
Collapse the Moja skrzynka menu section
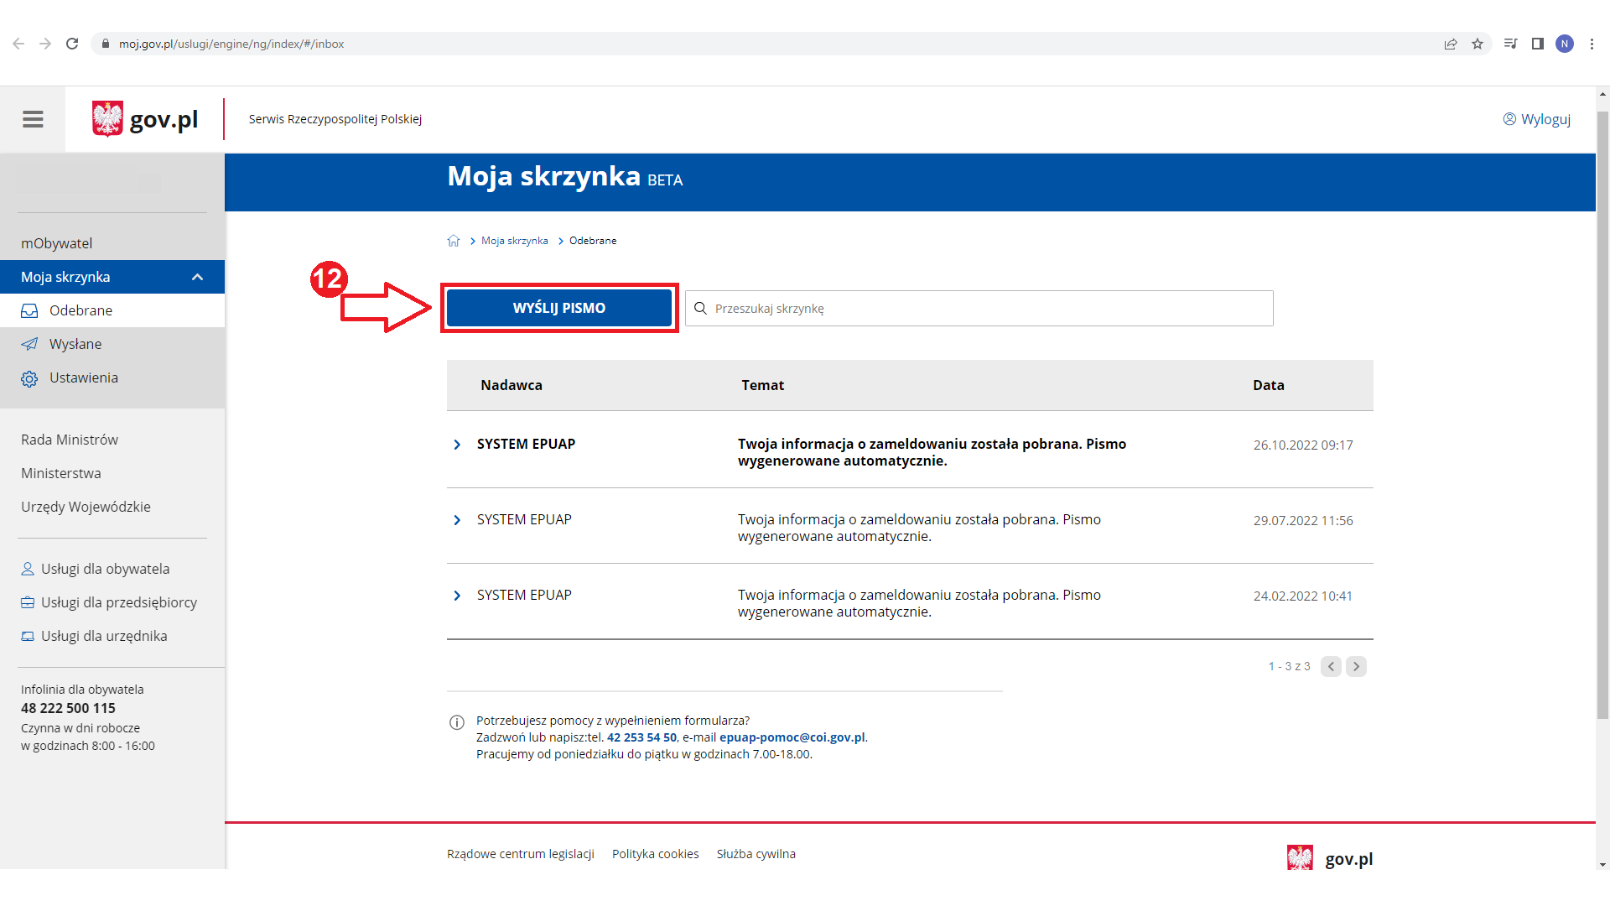(198, 277)
